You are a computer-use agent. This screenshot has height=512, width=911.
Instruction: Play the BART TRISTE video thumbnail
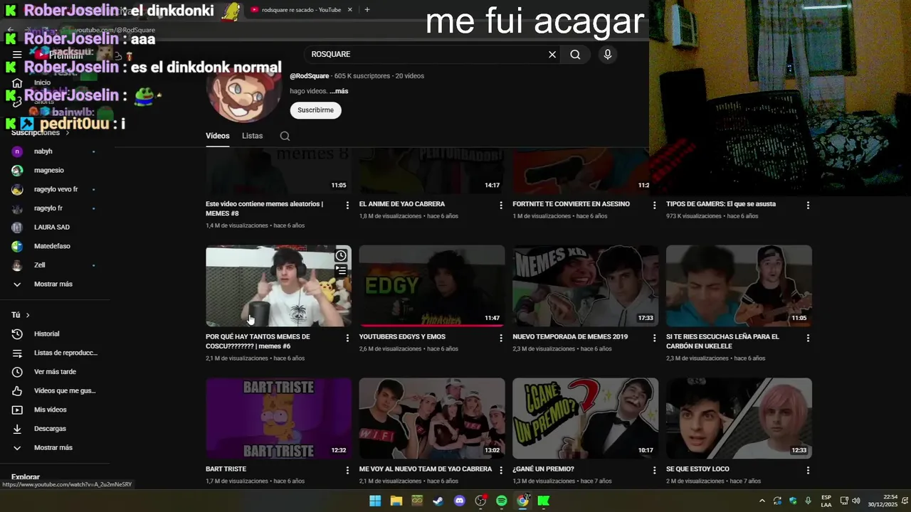point(278,418)
